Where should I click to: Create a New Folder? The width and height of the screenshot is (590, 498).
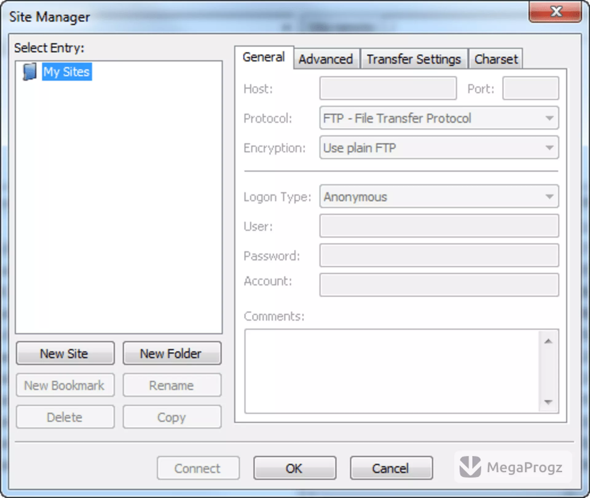pos(172,353)
